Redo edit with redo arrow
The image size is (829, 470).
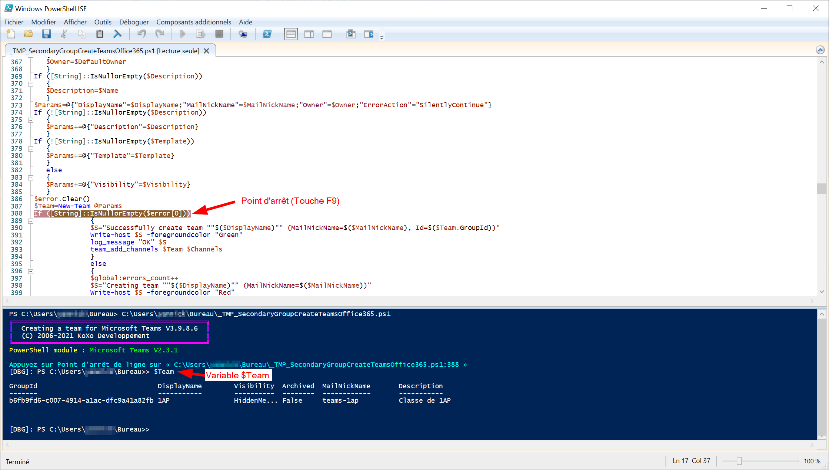(159, 34)
